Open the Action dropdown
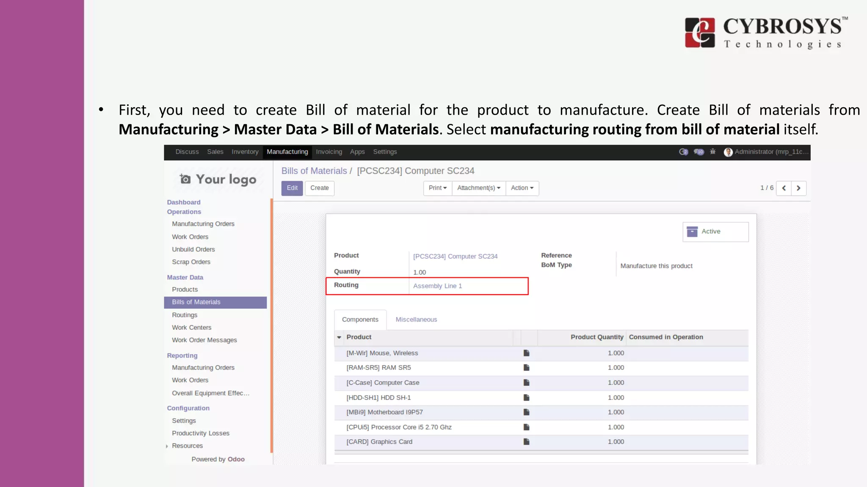Image resolution: width=867 pixels, height=487 pixels. click(522, 188)
